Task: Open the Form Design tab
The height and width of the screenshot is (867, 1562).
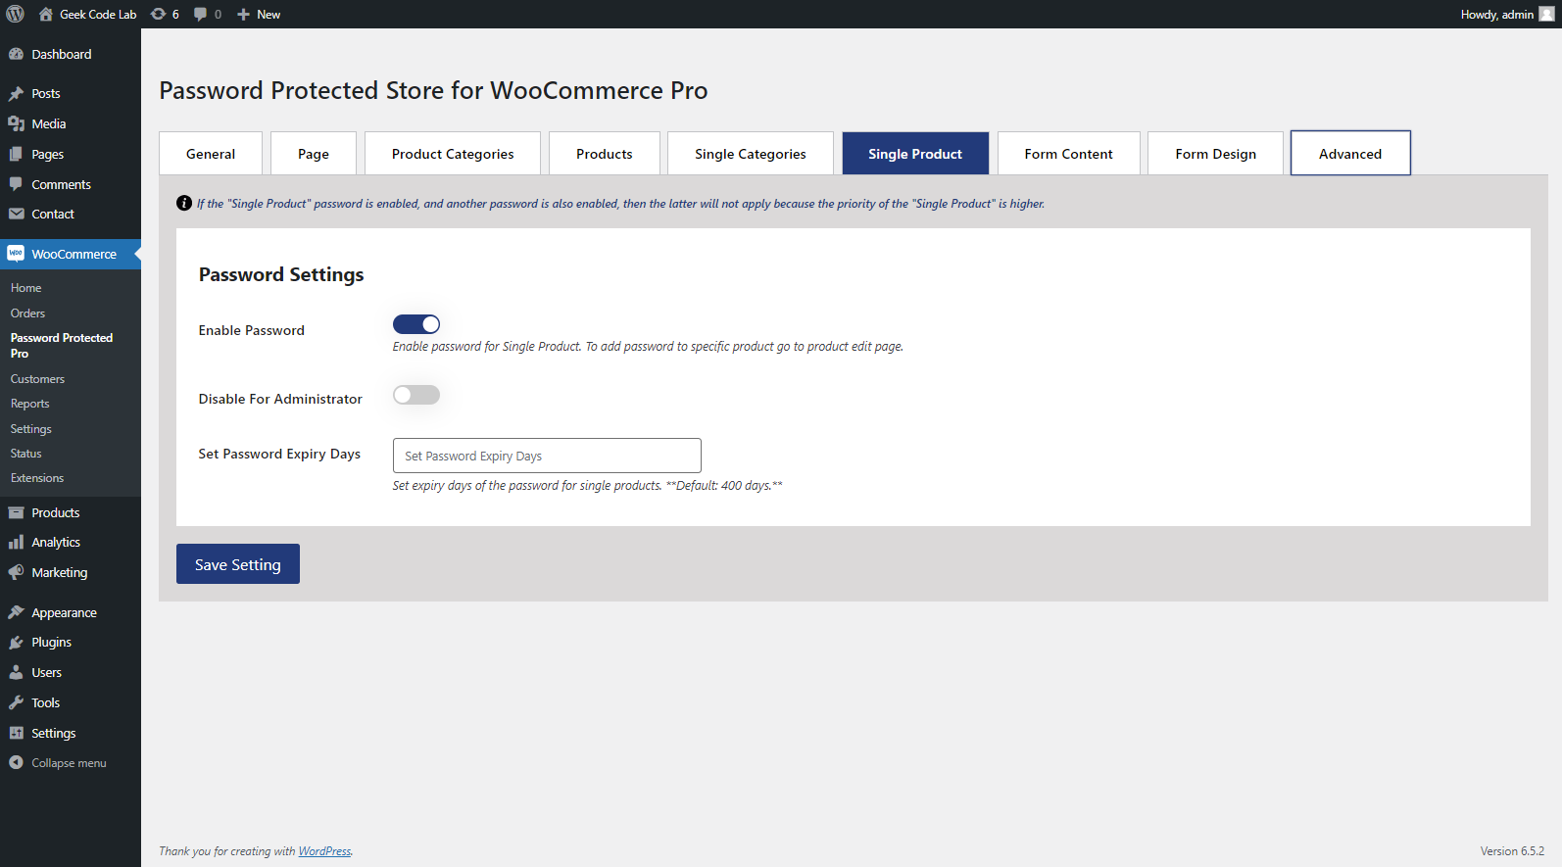Action: pyautogui.click(x=1216, y=154)
